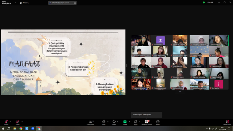Expand the Apps options arrow

(x=139, y=122)
